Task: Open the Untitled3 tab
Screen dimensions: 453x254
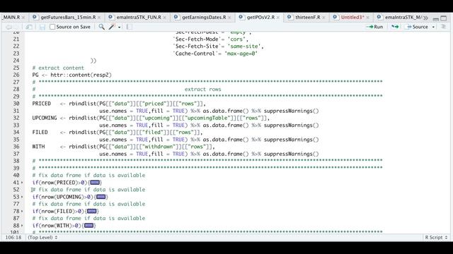Action: click(352, 17)
